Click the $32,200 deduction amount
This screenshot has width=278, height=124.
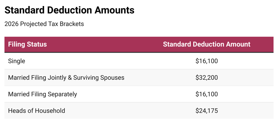coord(206,78)
